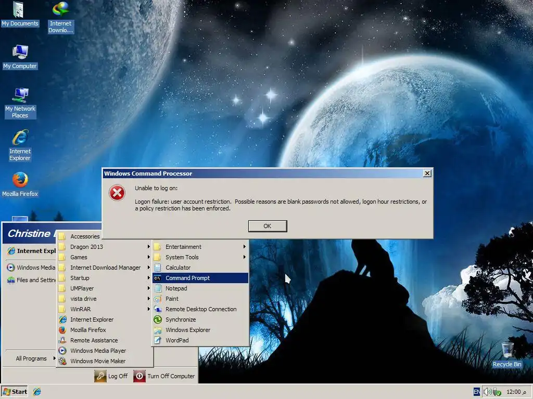Open the My Documents desktop icon
The width and height of the screenshot is (533, 399).
tap(19, 14)
